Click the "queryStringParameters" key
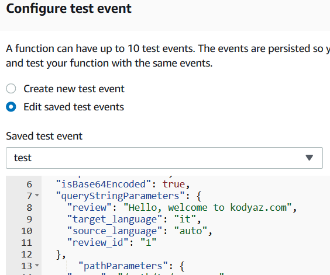The height and width of the screenshot is (275, 330). [121, 196]
